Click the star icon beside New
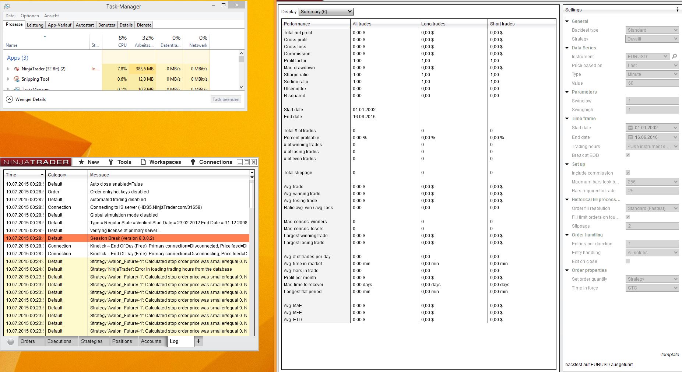This screenshot has height=372, width=682. 81,162
